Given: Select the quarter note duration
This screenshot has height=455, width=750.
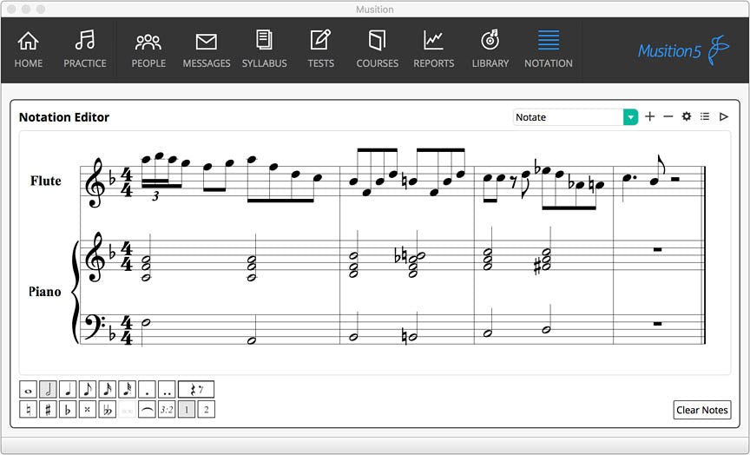Looking at the screenshot, I should click(68, 390).
